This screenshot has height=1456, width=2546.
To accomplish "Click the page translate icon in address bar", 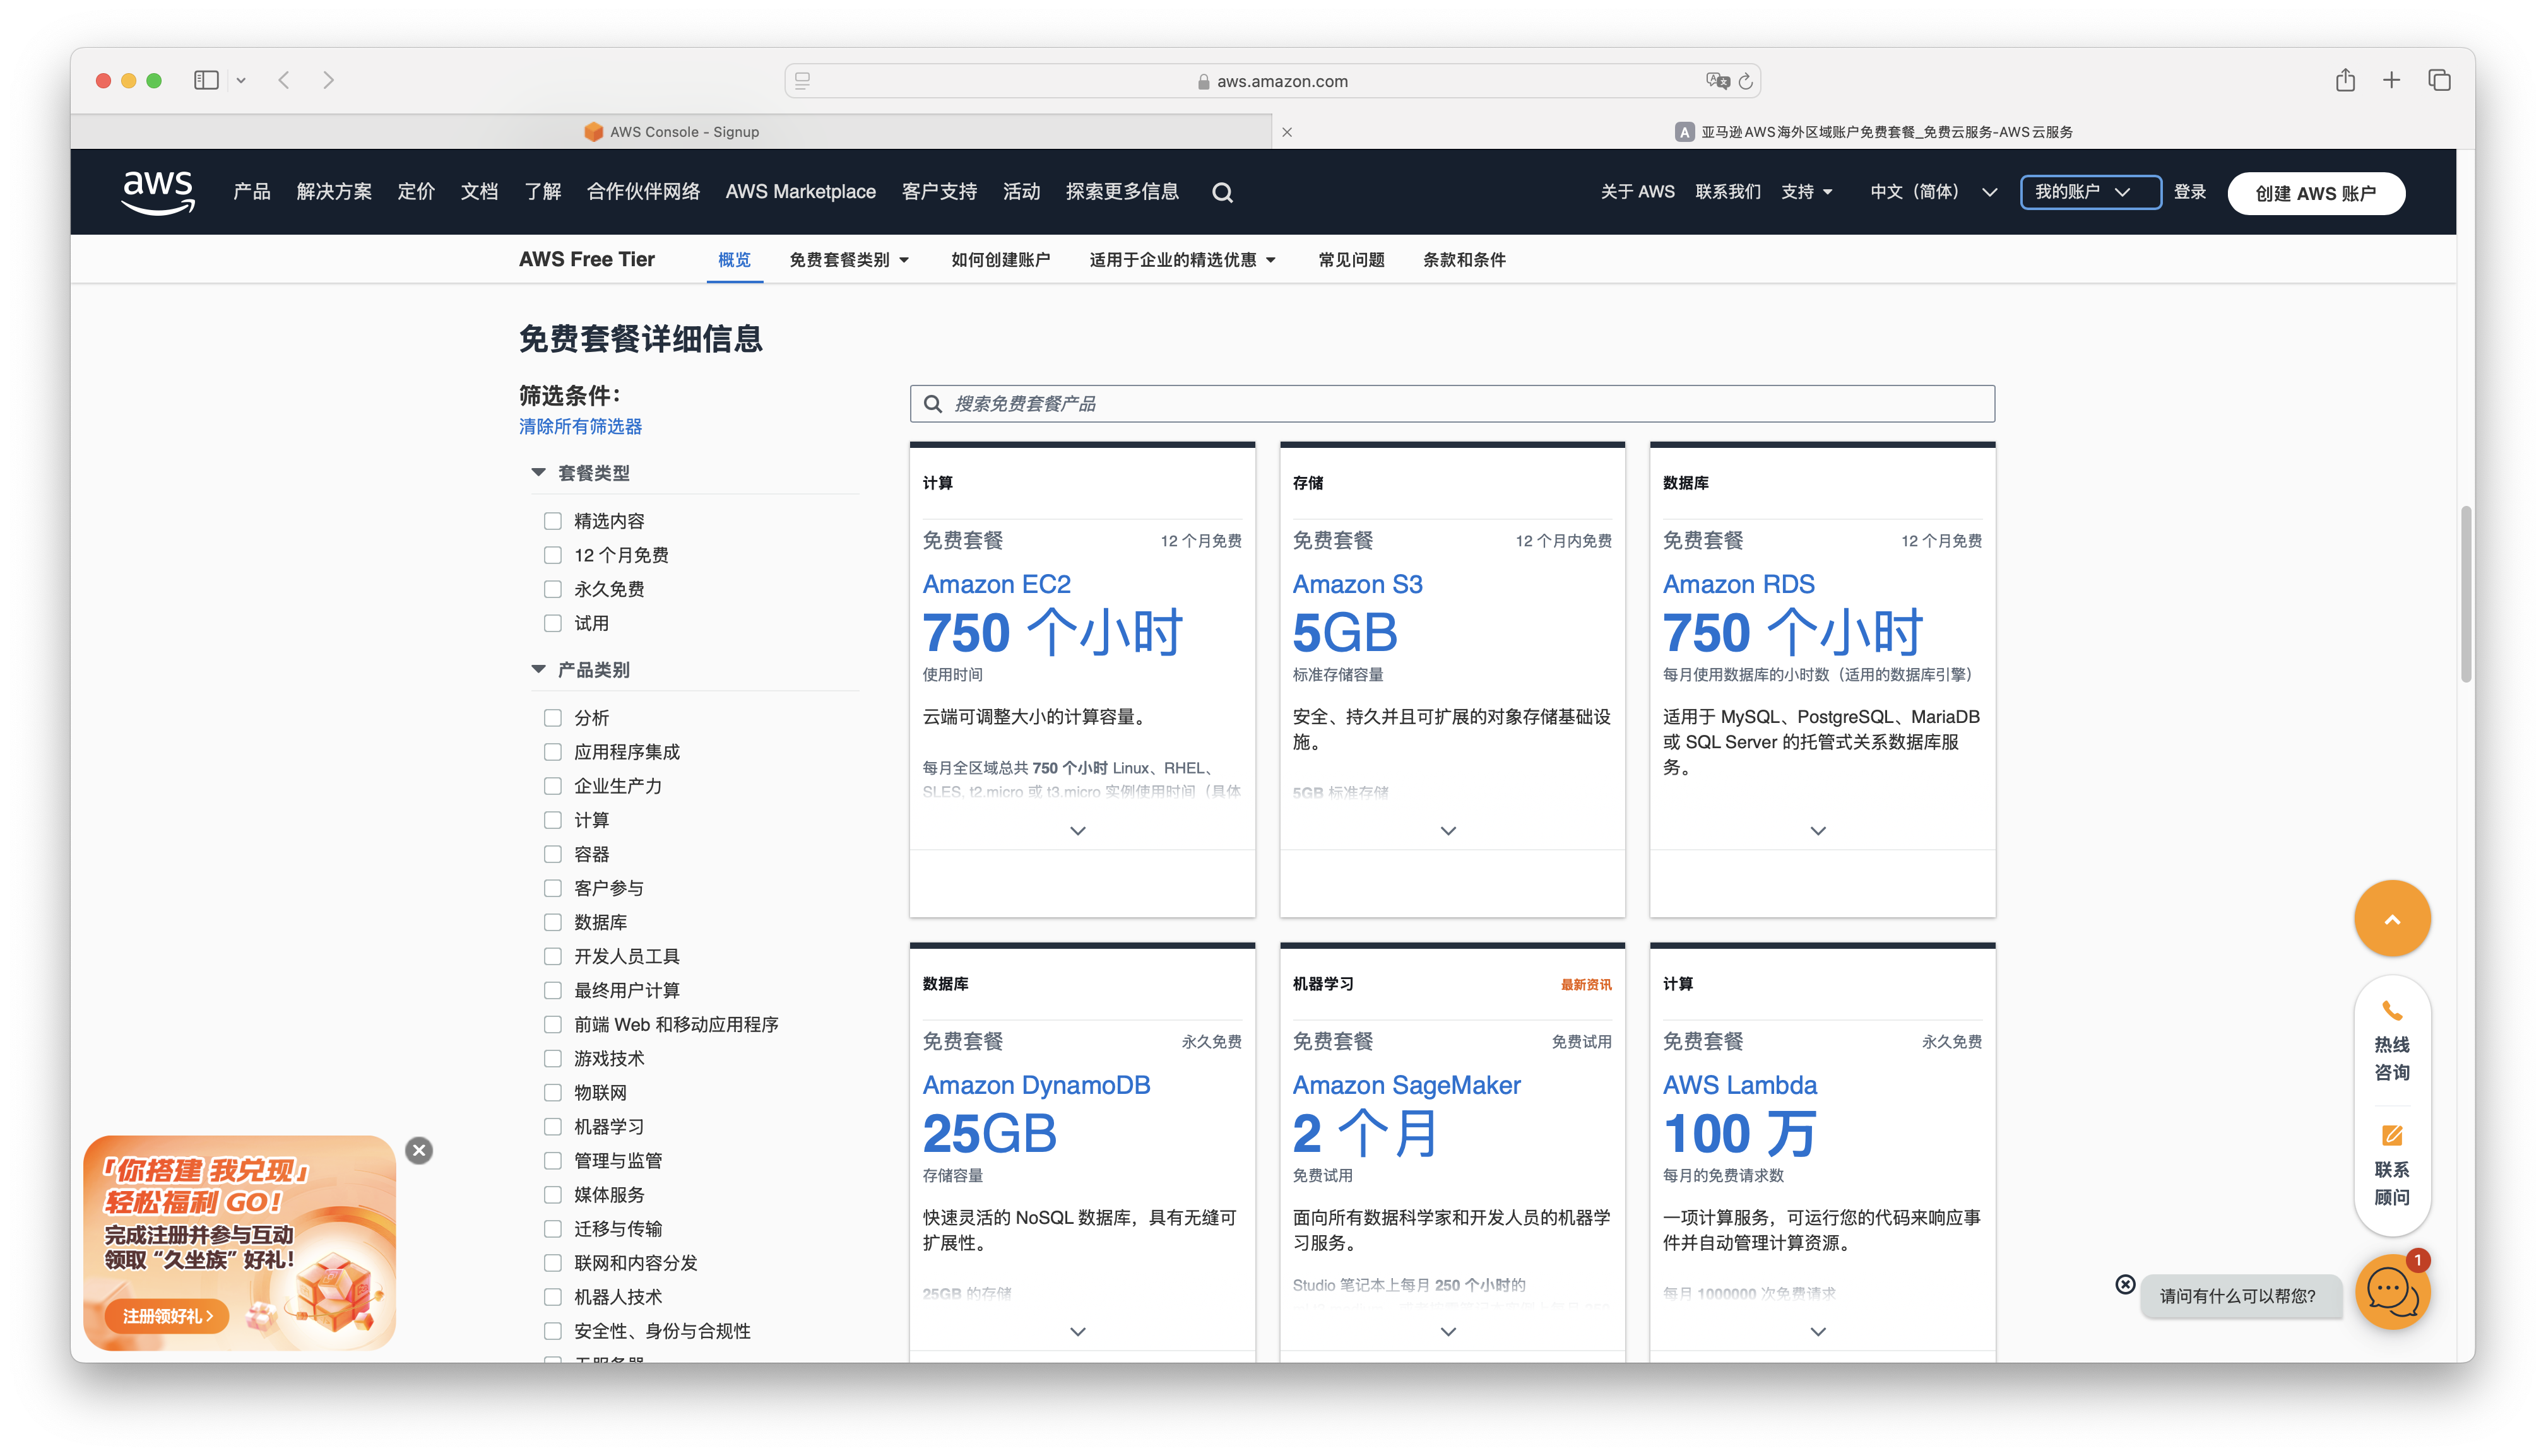I will (1717, 81).
